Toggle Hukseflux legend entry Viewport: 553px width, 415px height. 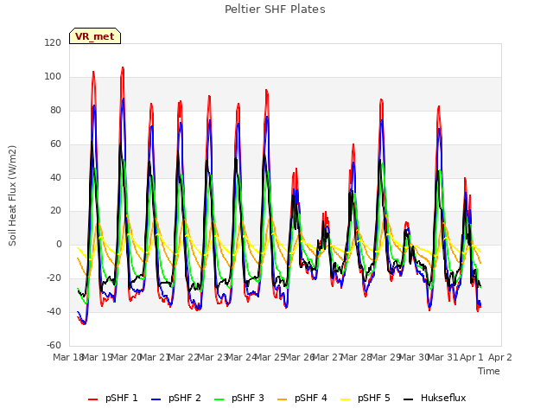pos(435,398)
